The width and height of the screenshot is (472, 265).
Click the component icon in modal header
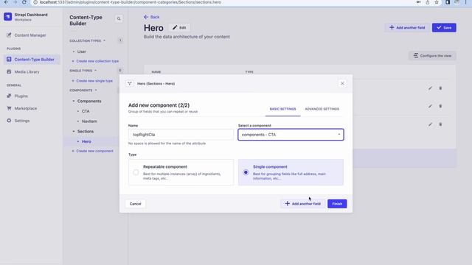tap(130, 83)
